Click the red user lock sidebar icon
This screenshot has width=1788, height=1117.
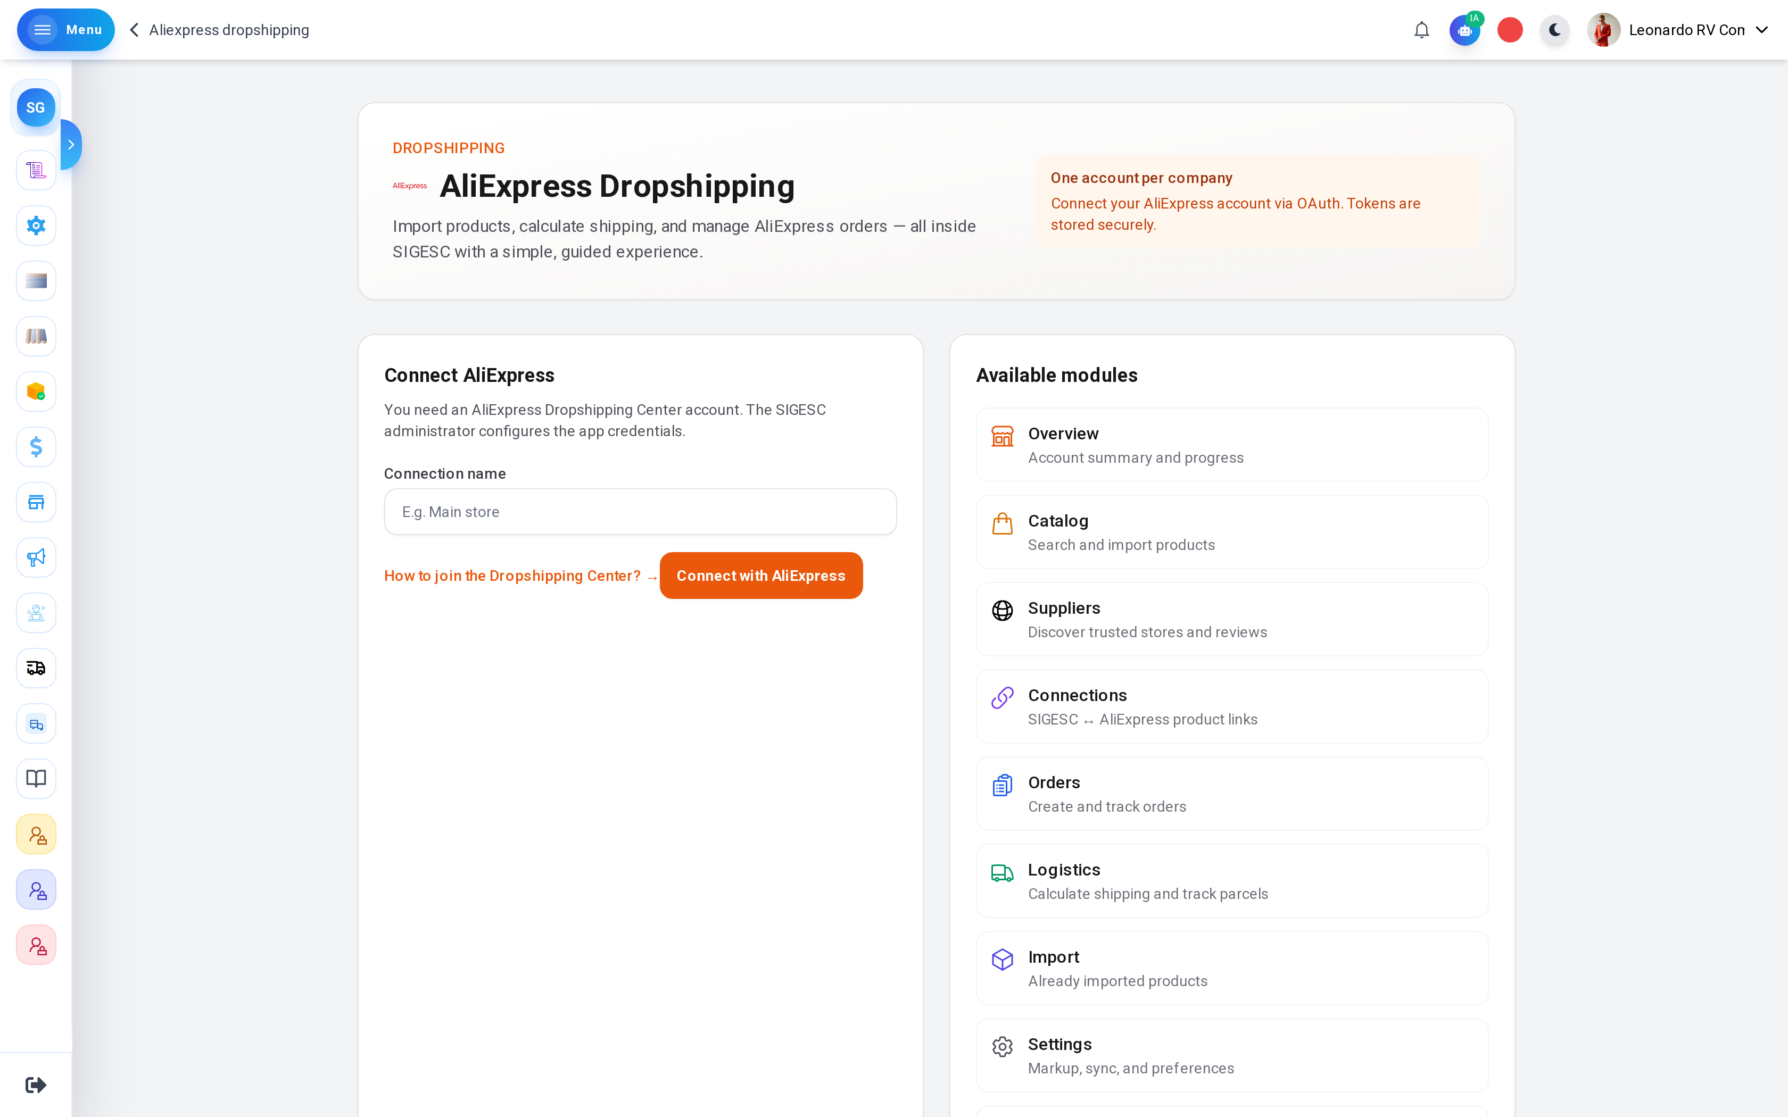click(36, 945)
